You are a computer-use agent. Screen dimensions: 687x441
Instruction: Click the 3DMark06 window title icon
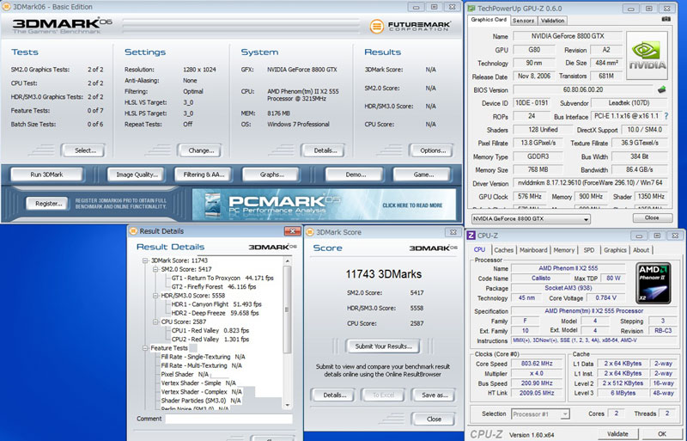click(6, 7)
